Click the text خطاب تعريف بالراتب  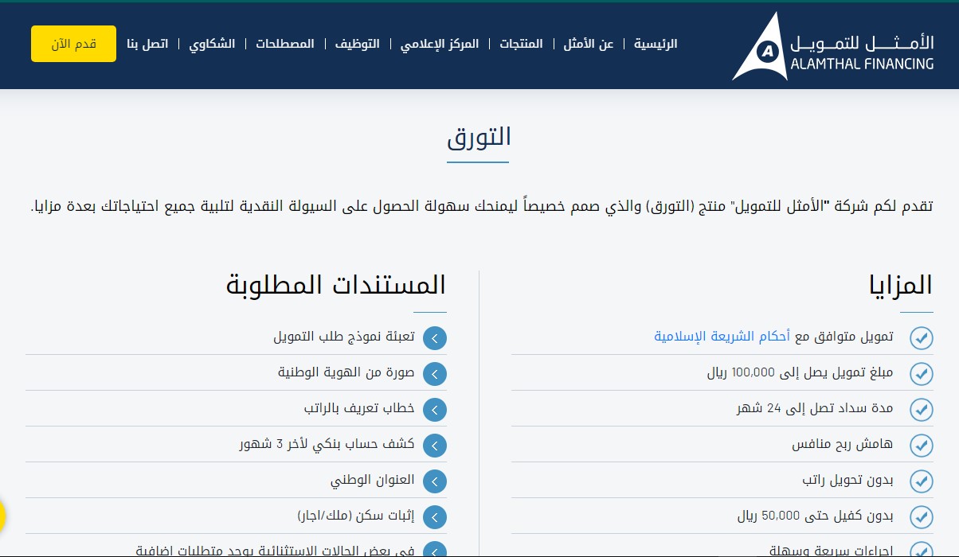tap(359, 408)
